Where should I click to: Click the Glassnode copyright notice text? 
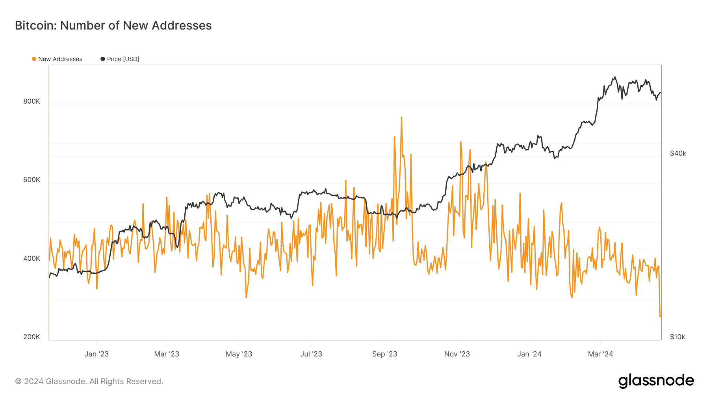pos(89,381)
